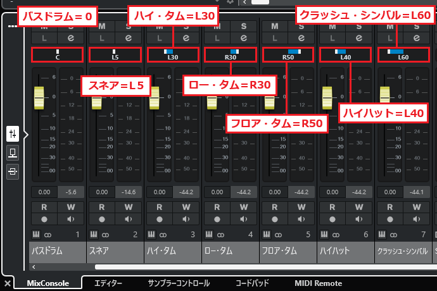Switch to the エディター tab
437x291 pixels.
coord(108,283)
